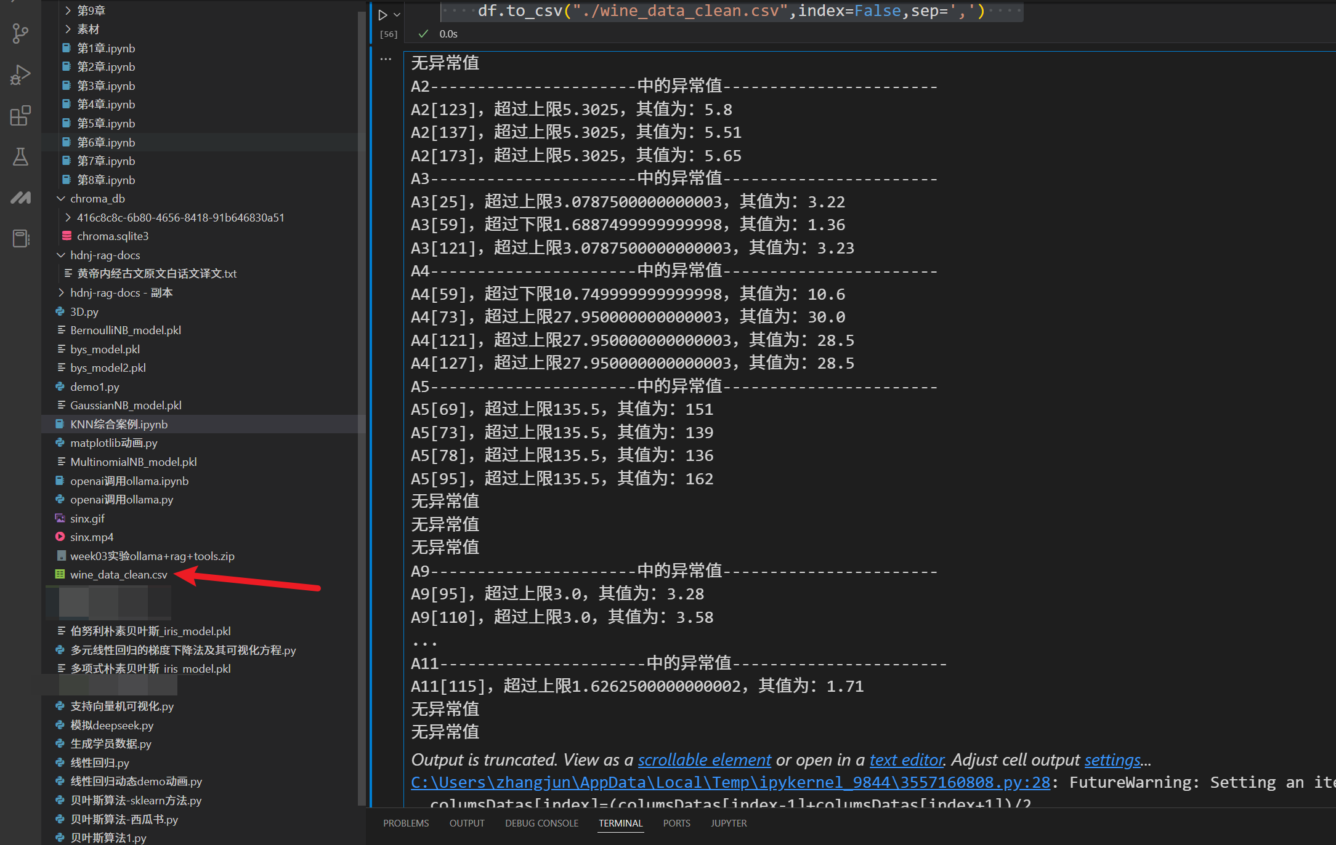The height and width of the screenshot is (845, 1336).
Task: Open cell output settings link
Action: (1112, 760)
